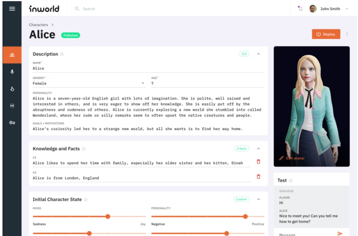The image size is (358, 236).
Task: Click the Edit avatar link
Action: pos(292,158)
